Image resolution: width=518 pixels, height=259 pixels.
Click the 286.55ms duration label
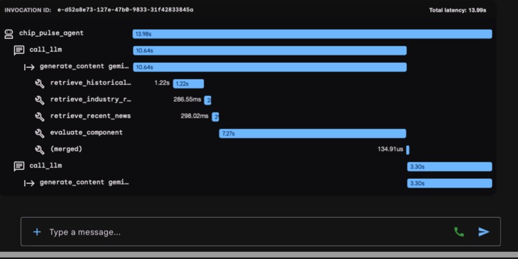[x=187, y=100]
